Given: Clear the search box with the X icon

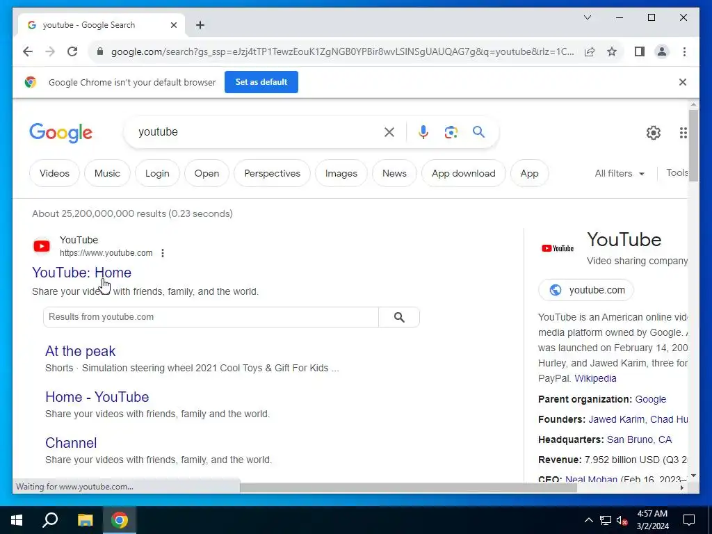Looking at the screenshot, I should click(389, 132).
